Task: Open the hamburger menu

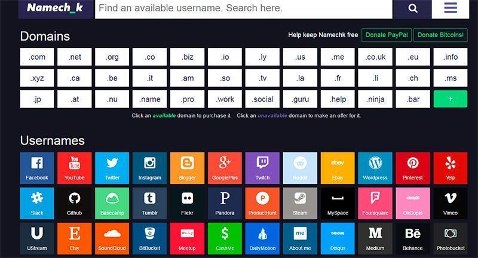Action: pos(451,8)
